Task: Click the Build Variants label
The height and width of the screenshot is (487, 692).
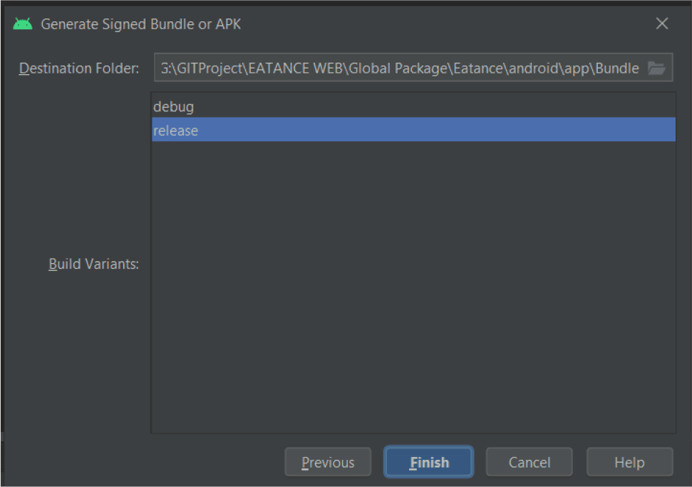Action: (x=93, y=265)
